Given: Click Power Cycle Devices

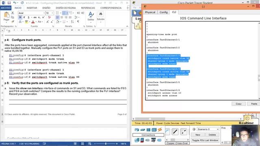Looking at the screenshot, I should [x=168, y=123].
